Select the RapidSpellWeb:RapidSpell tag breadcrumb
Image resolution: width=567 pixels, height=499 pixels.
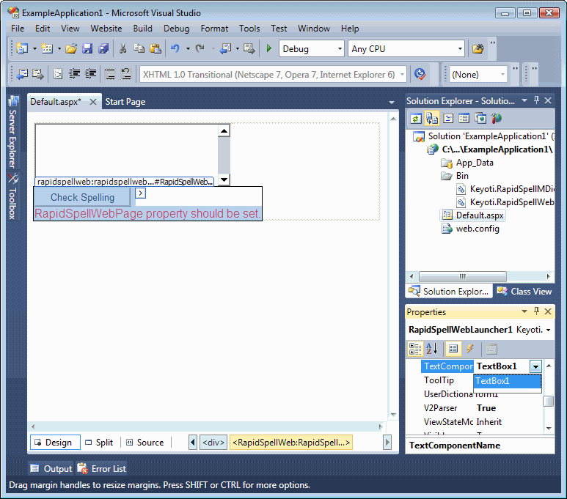(x=291, y=443)
